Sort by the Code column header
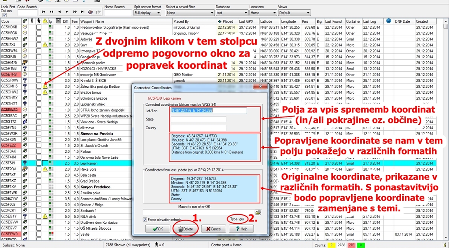 [x=11, y=22]
